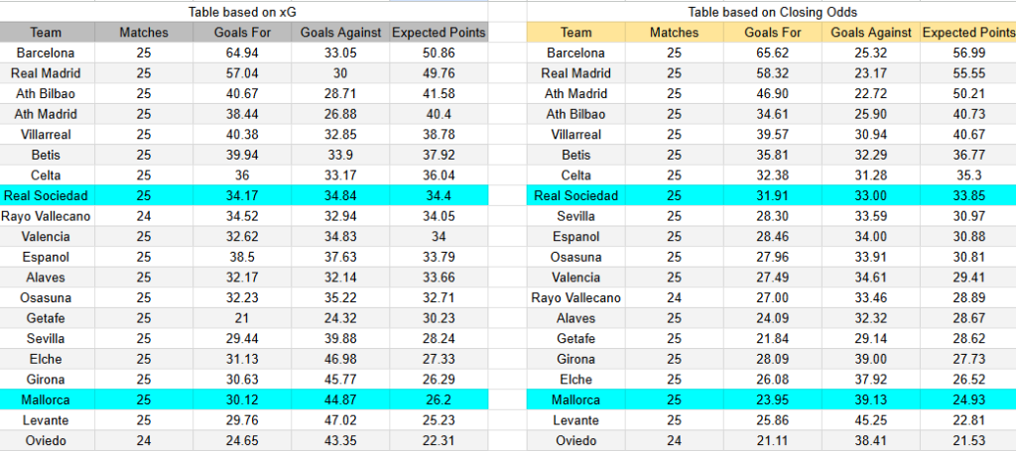Select Oviedo's expected points value 22.31
This screenshot has height=451, width=1016.
439,441
